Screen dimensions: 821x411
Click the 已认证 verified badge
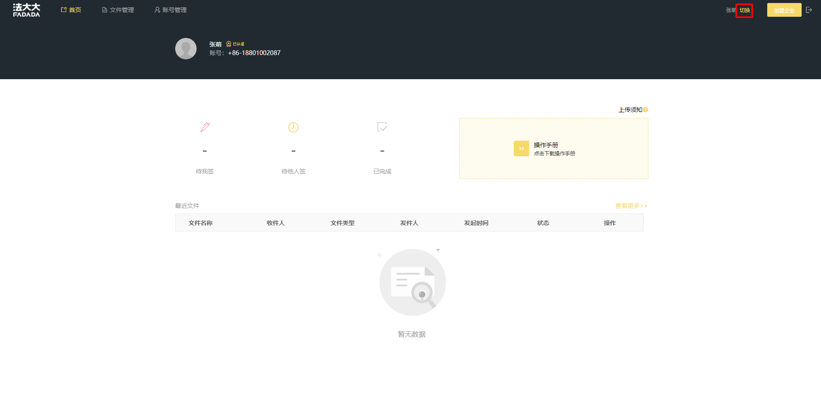pos(235,44)
